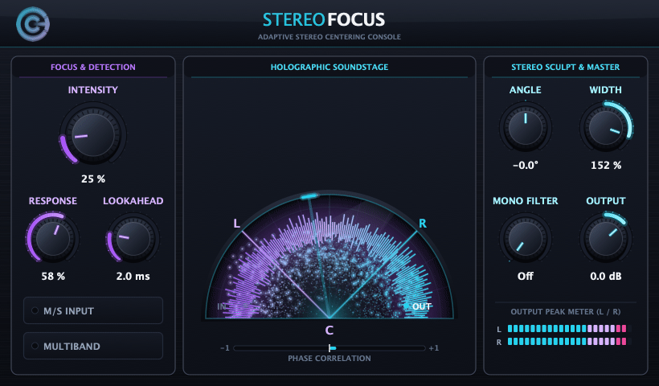
Task: Click the Intensity 25 % value readout
Action: point(93,179)
